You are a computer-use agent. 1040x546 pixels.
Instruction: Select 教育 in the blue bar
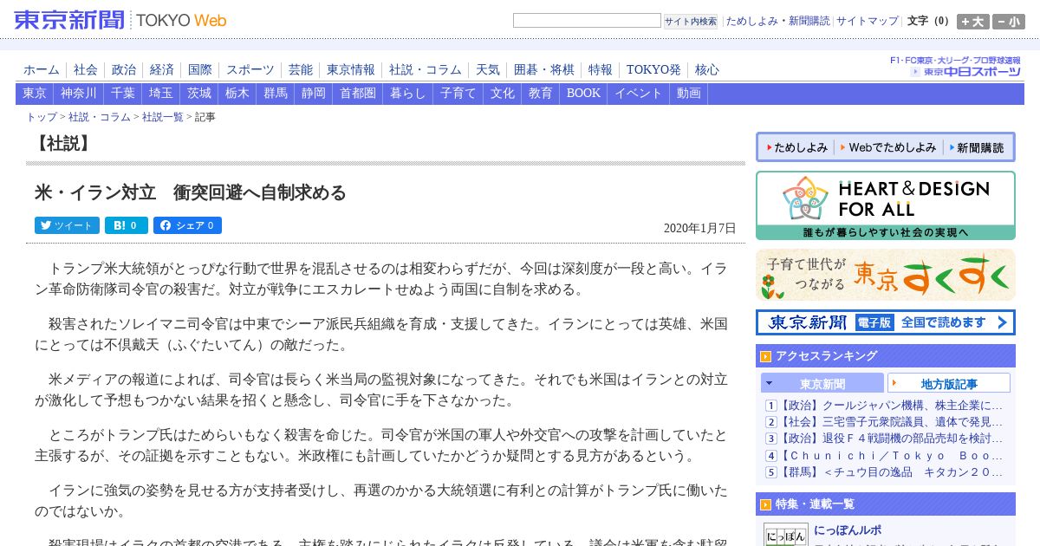pyautogui.click(x=541, y=94)
